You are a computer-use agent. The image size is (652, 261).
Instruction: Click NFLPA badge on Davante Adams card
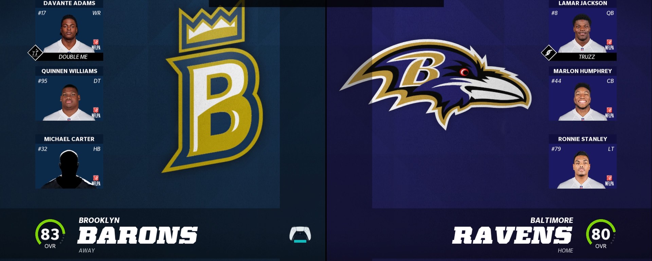click(x=96, y=45)
